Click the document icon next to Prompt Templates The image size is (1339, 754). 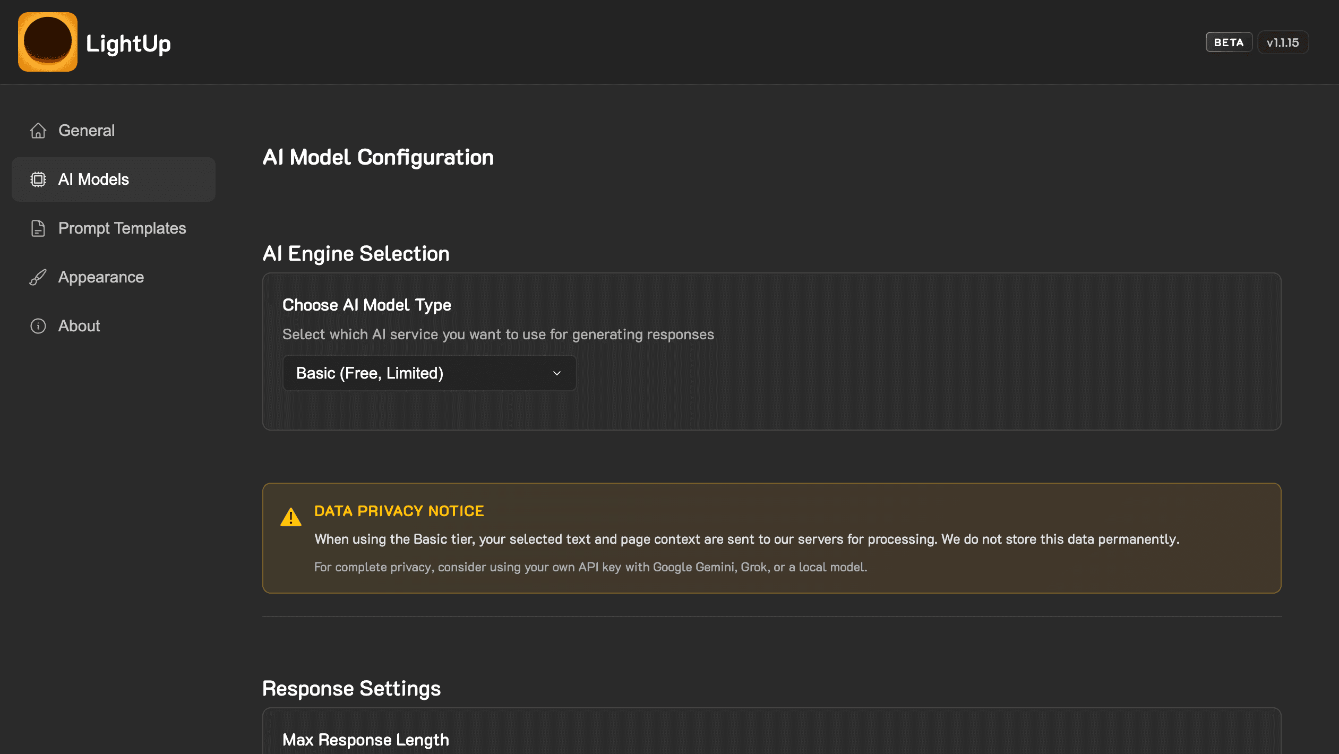click(38, 228)
